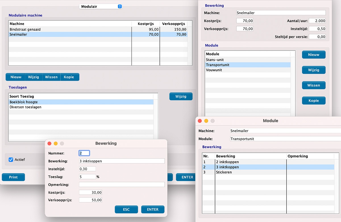Click the Print button
Screen dimensions: 341x222
point(13,177)
